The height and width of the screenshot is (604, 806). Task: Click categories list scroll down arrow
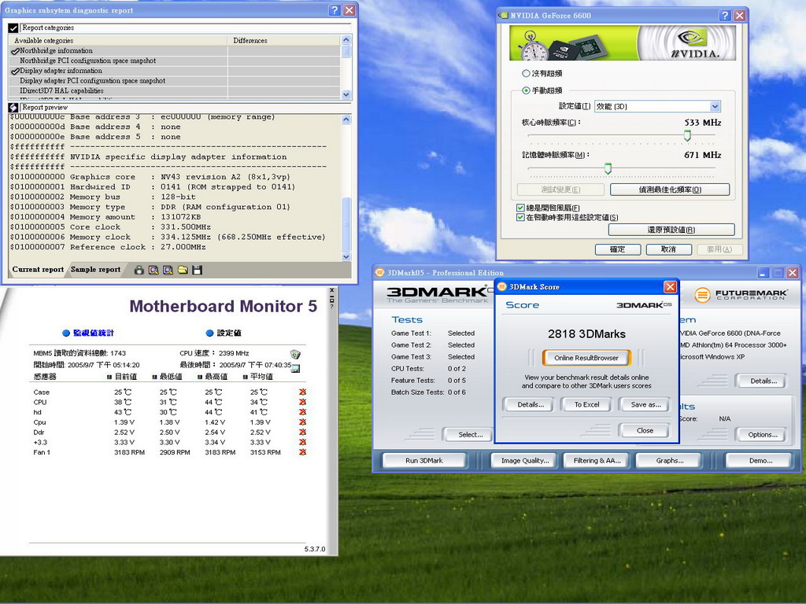coord(346,94)
